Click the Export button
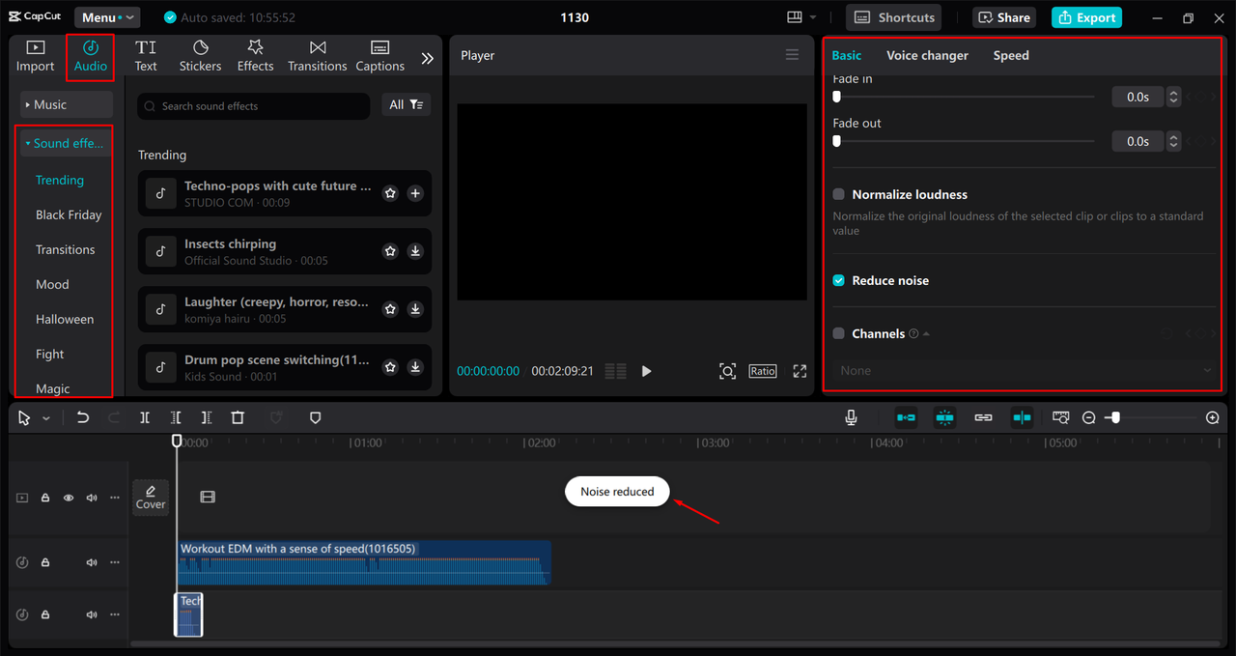 pos(1086,17)
